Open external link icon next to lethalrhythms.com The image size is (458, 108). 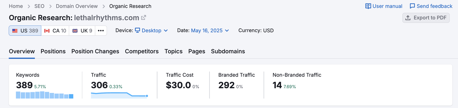[x=143, y=18]
